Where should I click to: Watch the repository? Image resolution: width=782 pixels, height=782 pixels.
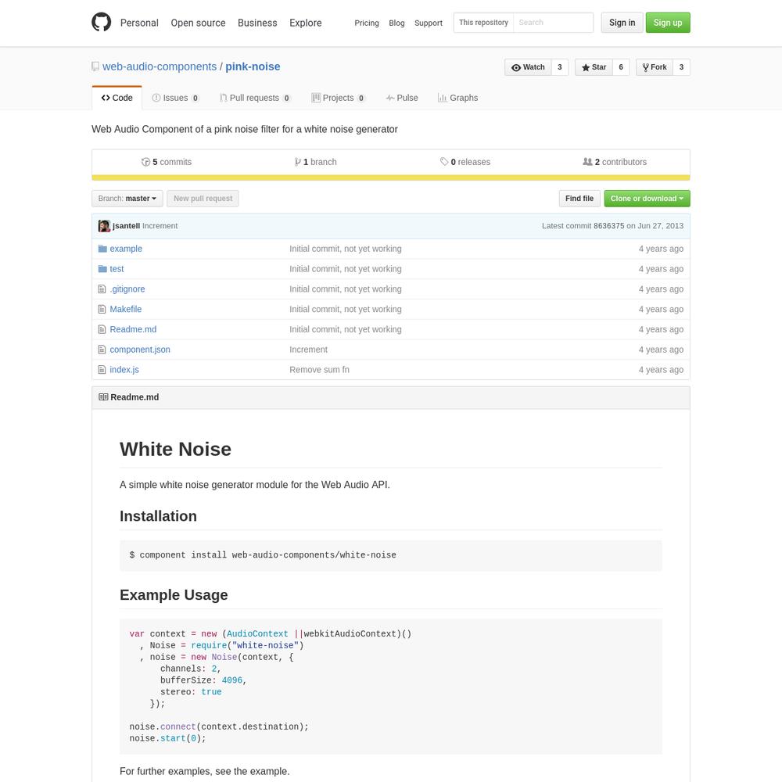[528, 67]
